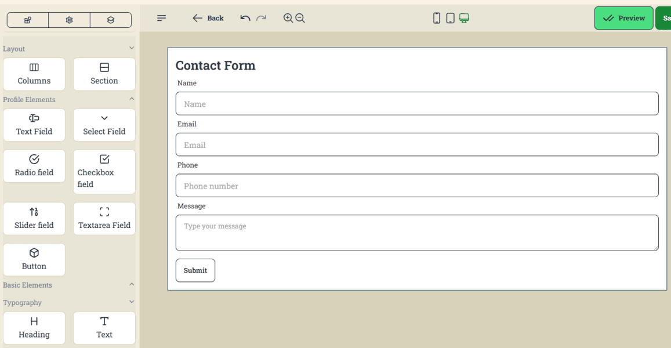Image resolution: width=671 pixels, height=348 pixels.
Task: Choose the Radio field element
Action: coord(34,166)
